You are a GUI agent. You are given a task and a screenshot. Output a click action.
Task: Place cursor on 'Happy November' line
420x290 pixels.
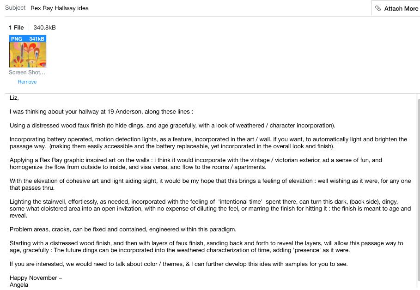tap(36, 278)
